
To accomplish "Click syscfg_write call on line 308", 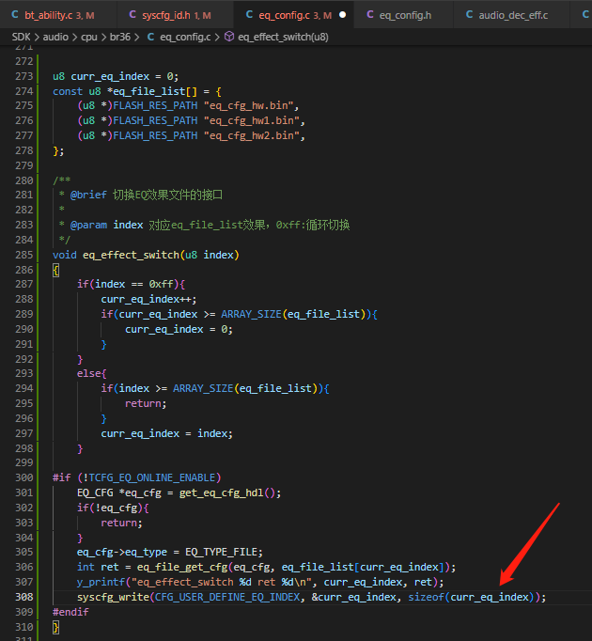I will pyautogui.click(x=113, y=597).
